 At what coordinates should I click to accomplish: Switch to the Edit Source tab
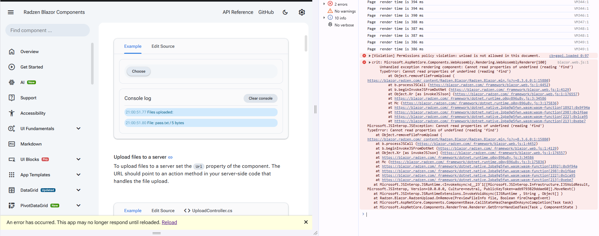[x=163, y=46]
